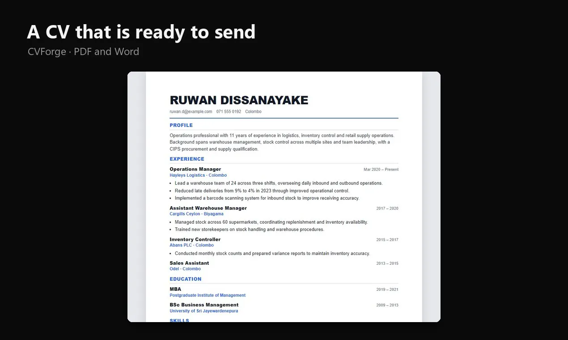The height and width of the screenshot is (340, 568).
Task: Click the headline "A CV that is ready to send"
Action: 141,32
